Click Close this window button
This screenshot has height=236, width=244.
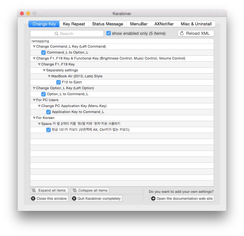tap(49, 198)
